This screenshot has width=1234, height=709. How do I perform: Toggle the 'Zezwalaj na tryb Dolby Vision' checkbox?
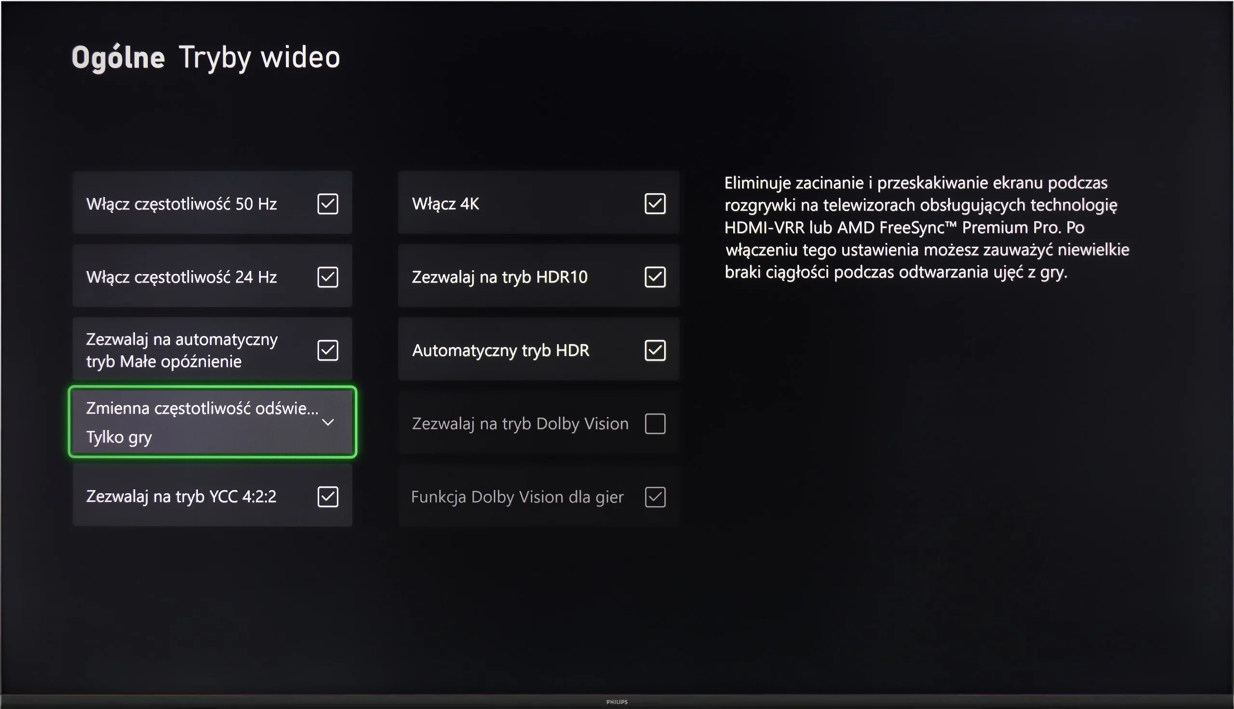tap(655, 424)
